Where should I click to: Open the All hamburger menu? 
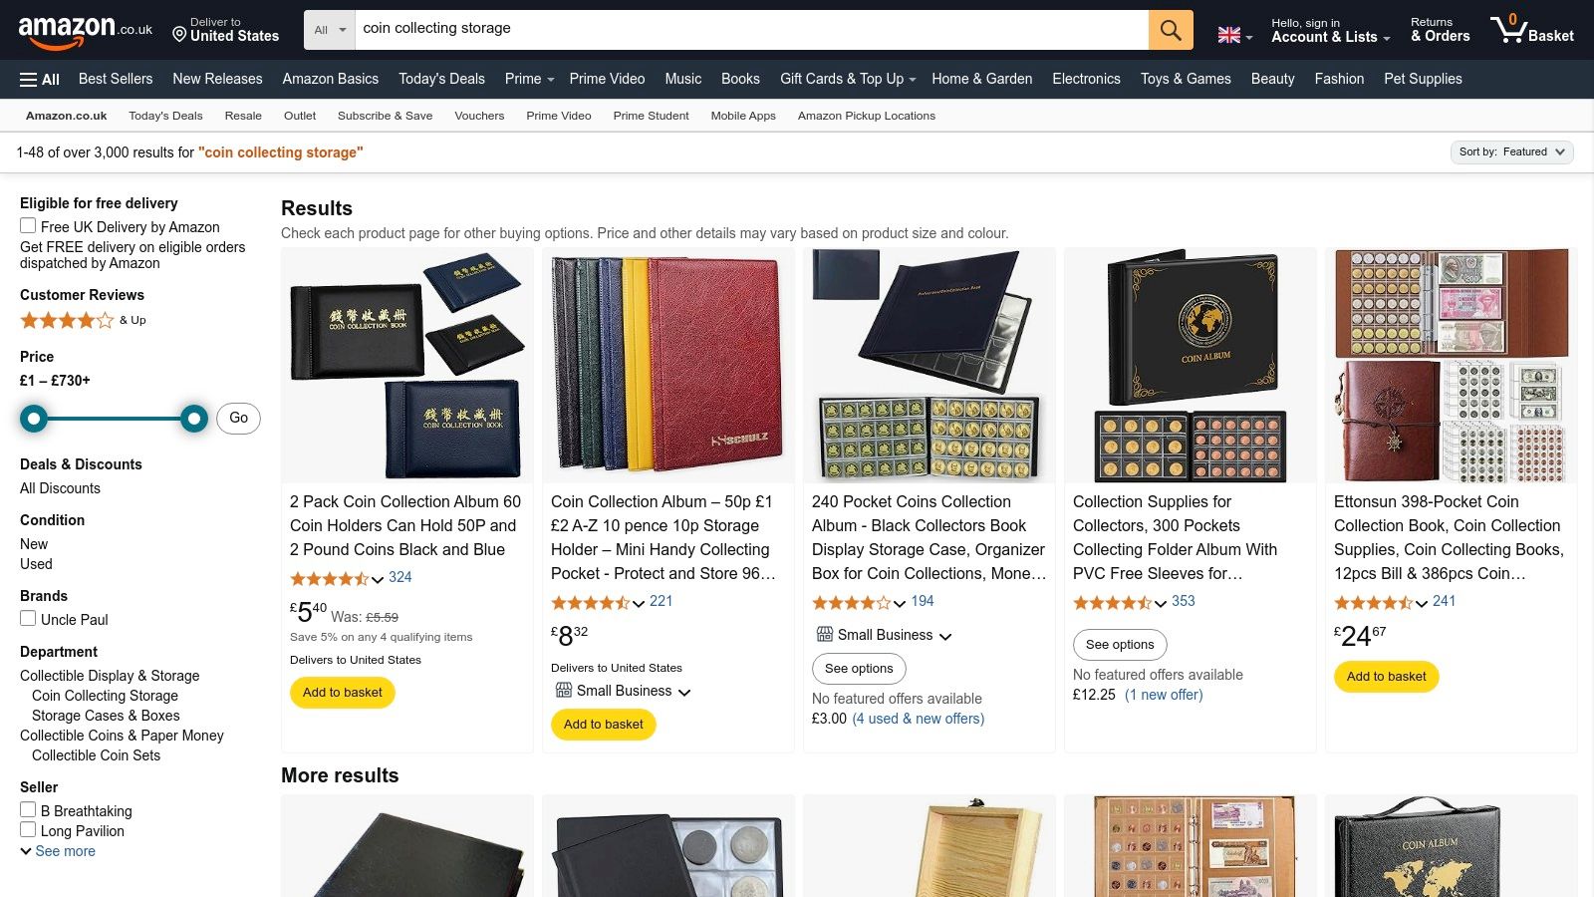coord(40,79)
